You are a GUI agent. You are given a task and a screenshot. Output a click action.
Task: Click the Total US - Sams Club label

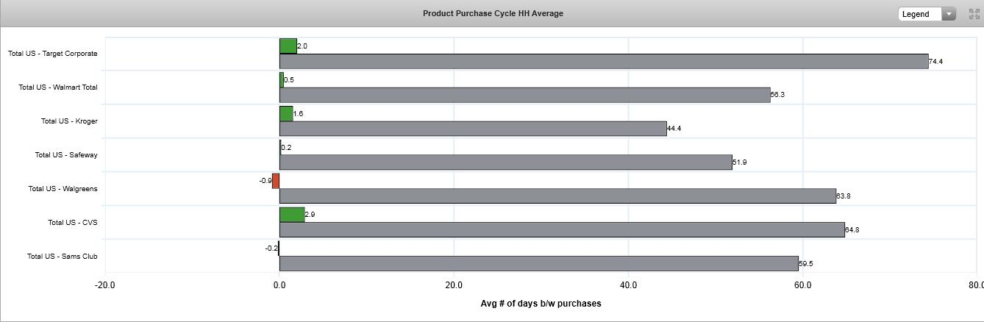click(62, 257)
